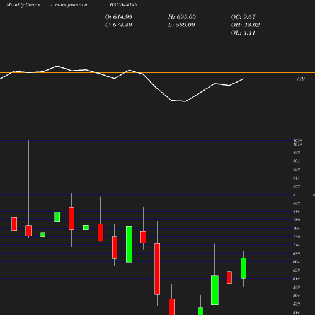The height and width of the screenshot is (315, 315).
Task: Click the "740" indicator level label
Action: (x=301, y=79)
